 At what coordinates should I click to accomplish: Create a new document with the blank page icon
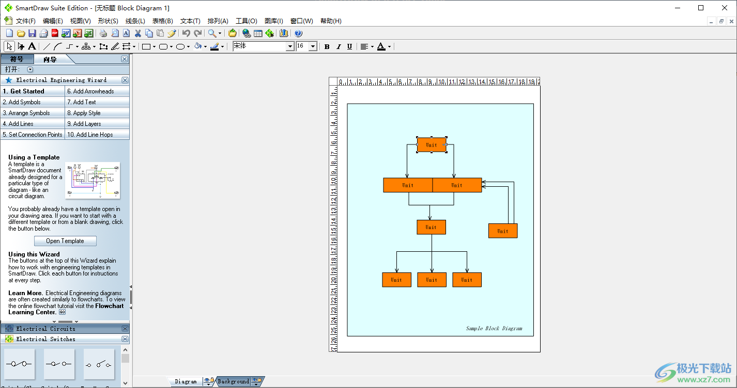click(9, 33)
